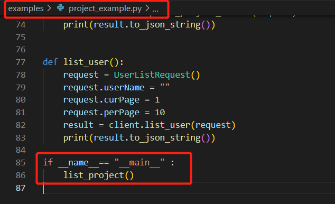
Task: Select line number 84 in gutter
Action: [21, 150]
